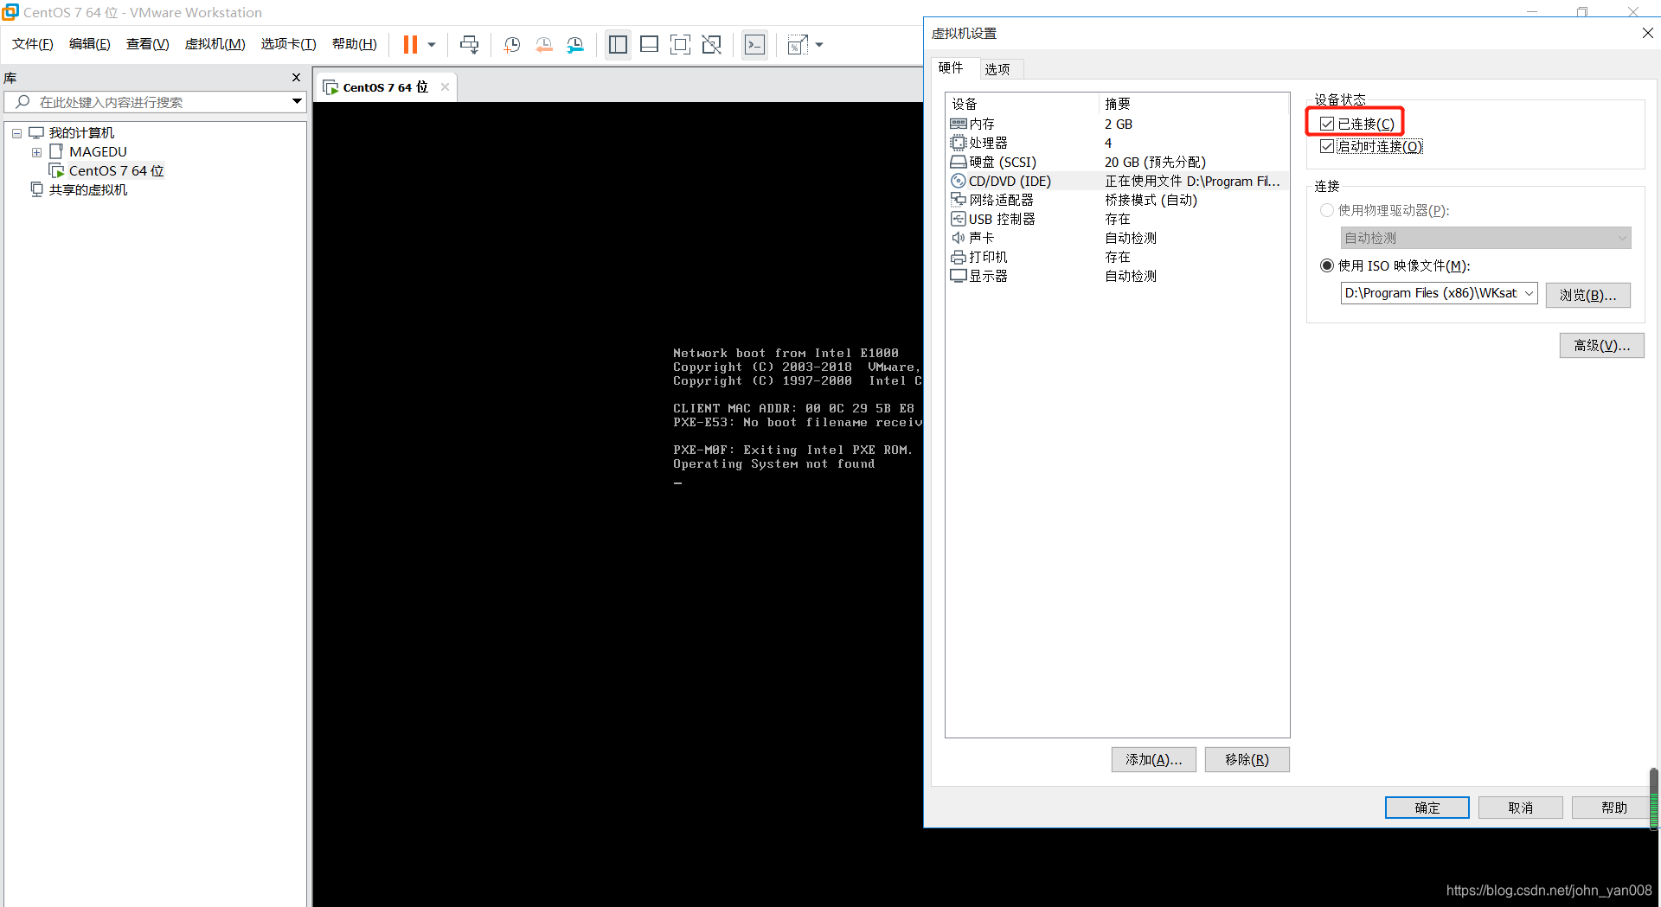The image size is (1661, 907).
Task: Toggle the library sidebar view icon
Action: [618, 44]
